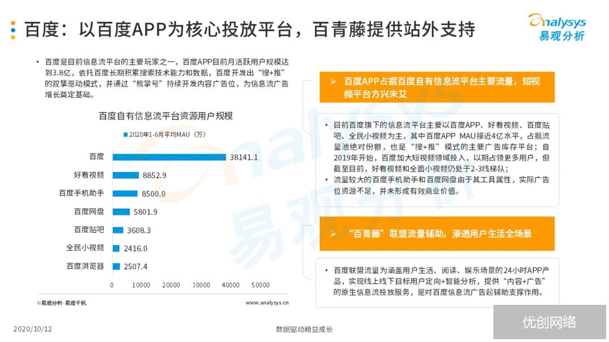609x342 pixels.
Task: Click the data value 2416.0
Action: [135, 249]
